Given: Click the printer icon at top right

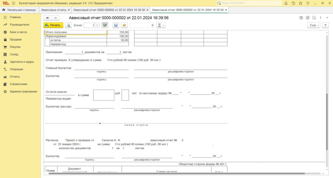Looking at the screenshot, I should point(314,18).
